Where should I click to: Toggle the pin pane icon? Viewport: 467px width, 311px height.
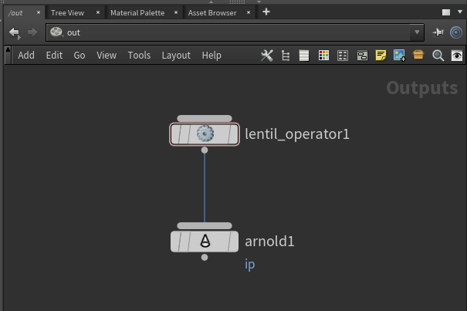click(438, 32)
